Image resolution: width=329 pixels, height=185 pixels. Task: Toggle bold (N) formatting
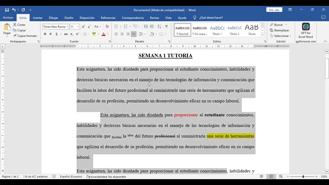click(x=45, y=34)
